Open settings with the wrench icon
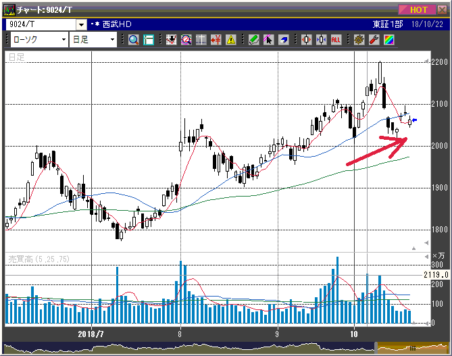This screenshot has height=356, width=452. [374, 40]
